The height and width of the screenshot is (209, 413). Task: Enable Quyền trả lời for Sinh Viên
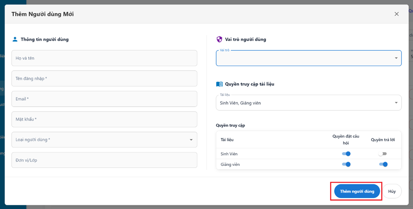tap(383, 154)
